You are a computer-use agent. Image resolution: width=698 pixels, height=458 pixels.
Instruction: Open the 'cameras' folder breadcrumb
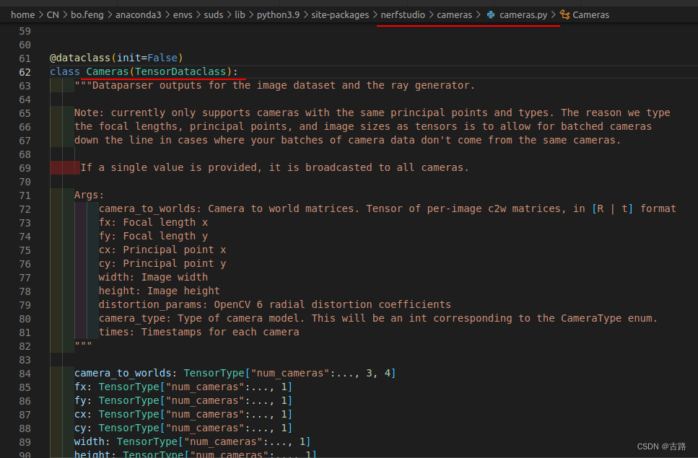(x=454, y=14)
